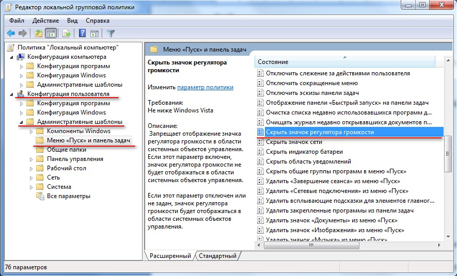Select the Скрыть значок сети policy
Viewport: 457px width, 276px height.
tap(294, 142)
